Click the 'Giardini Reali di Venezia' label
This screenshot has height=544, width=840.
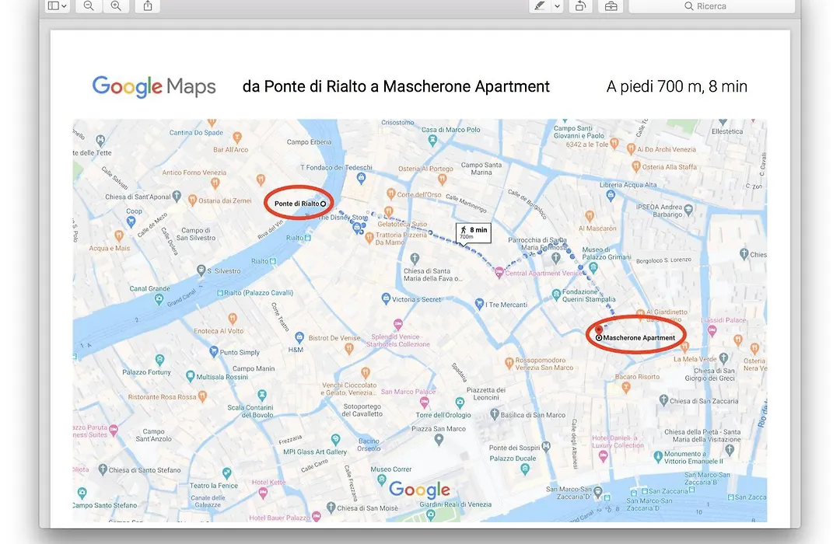click(455, 504)
